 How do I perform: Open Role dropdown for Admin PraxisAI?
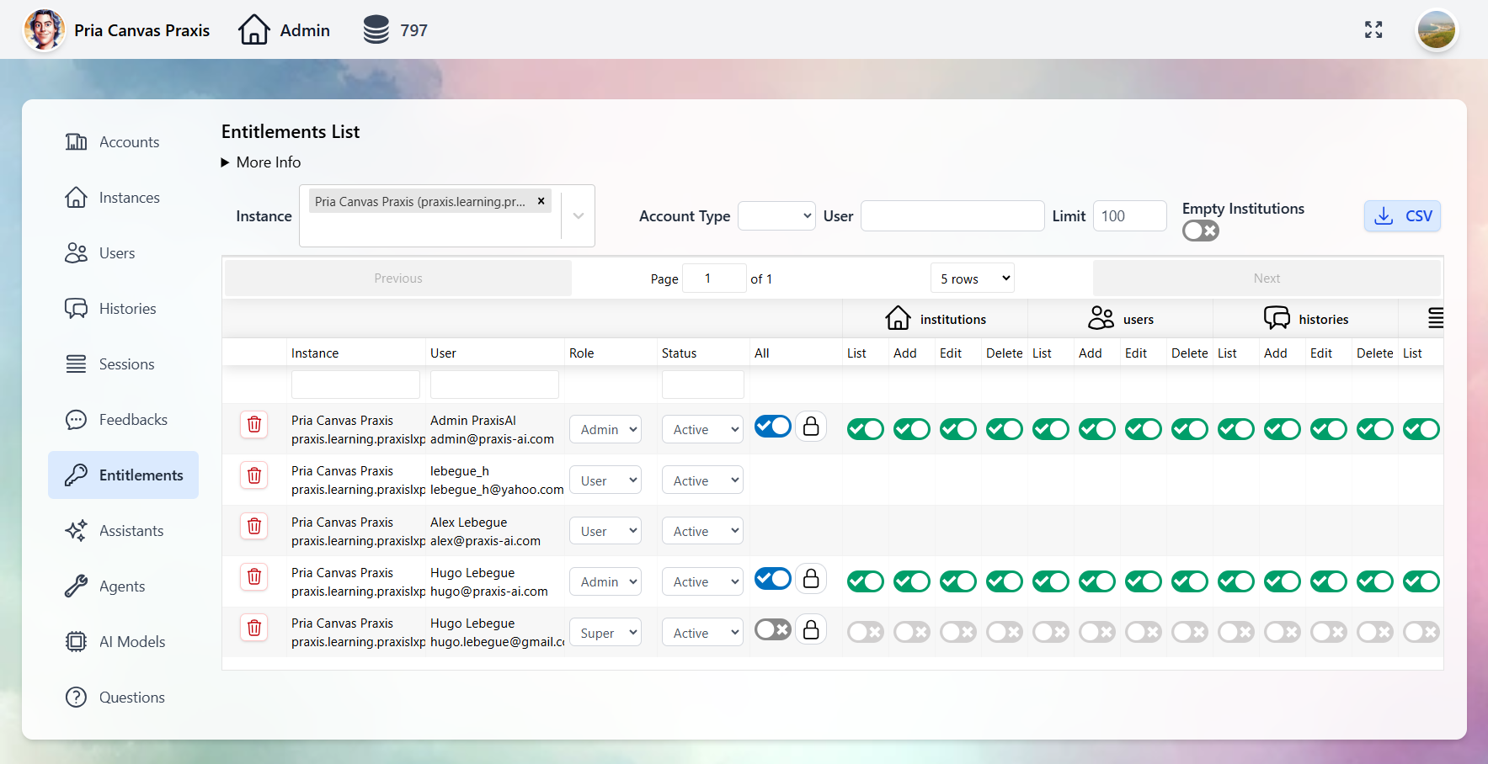pyautogui.click(x=605, y=430)
